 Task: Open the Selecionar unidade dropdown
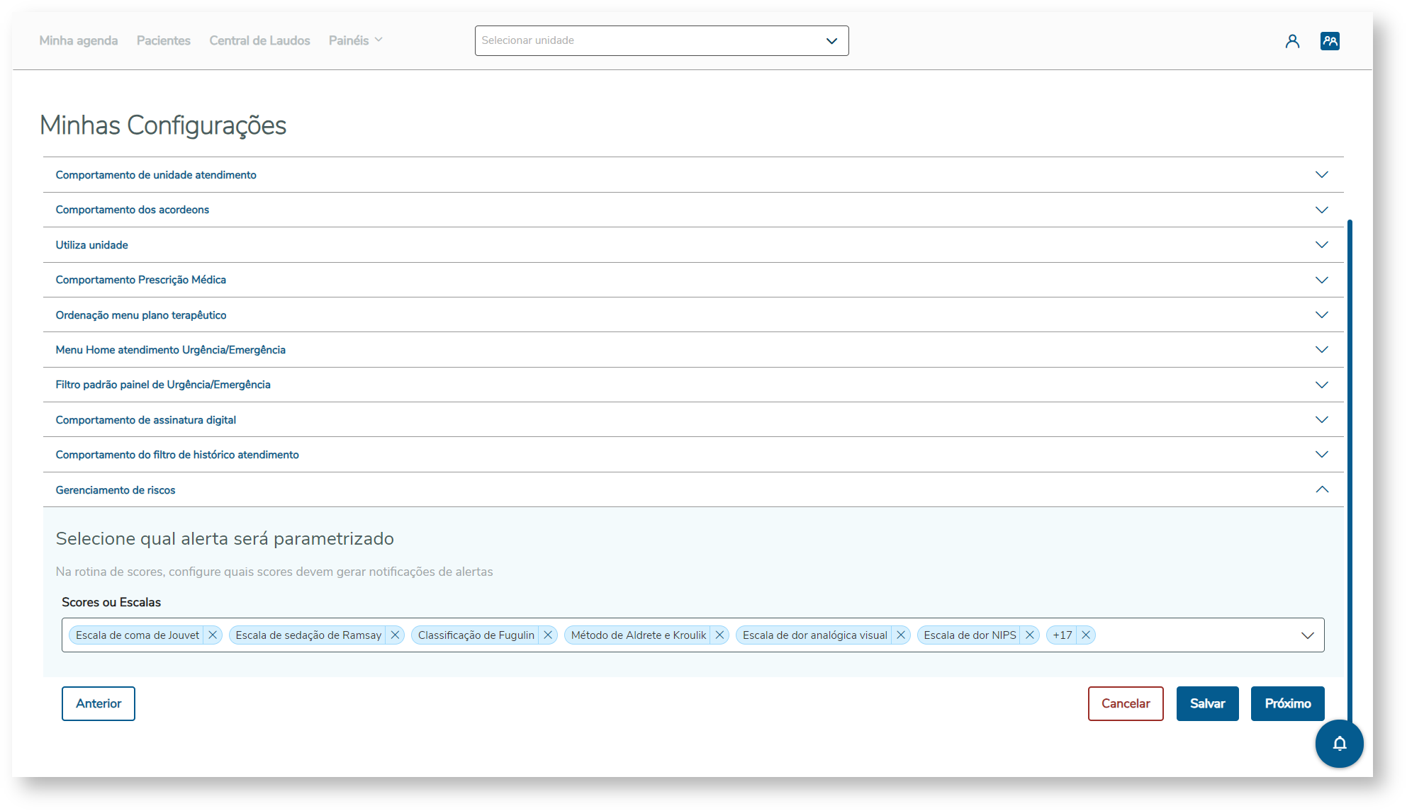[661, 40]
